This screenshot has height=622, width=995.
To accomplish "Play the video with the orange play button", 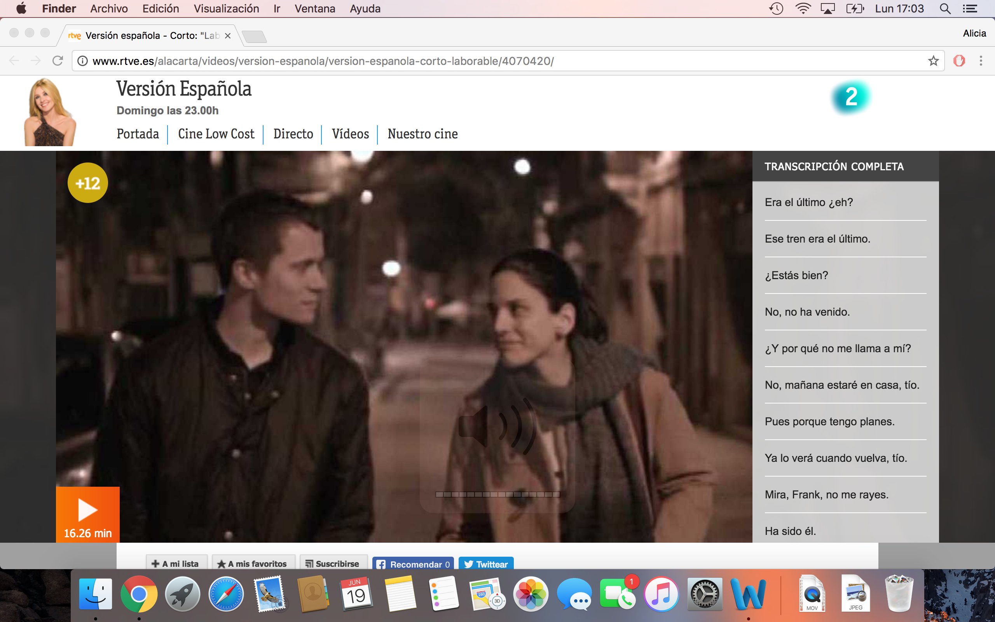I will [x=87, y=514].
